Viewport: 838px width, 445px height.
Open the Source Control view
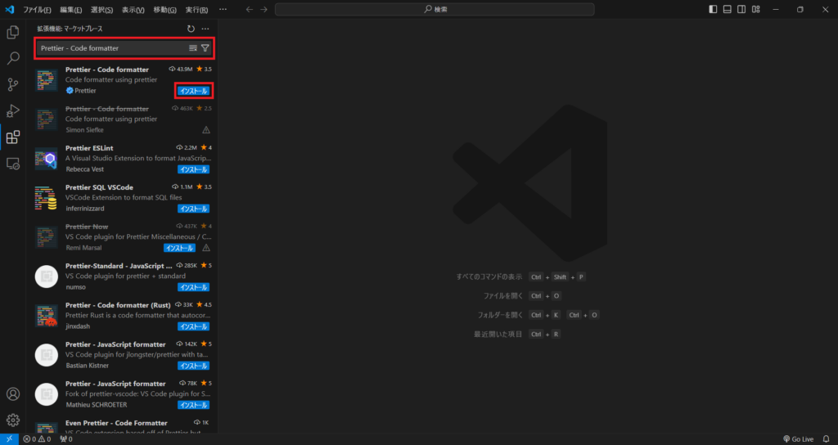(x=13, y=85)
